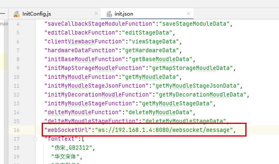The image size is (279, 164).
Task: Switch to the InitConfig.js tab
Action: pos(37,14)
